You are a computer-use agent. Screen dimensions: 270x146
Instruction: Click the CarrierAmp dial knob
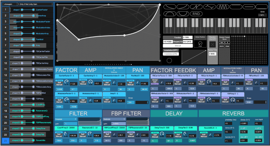pos(90,82)
